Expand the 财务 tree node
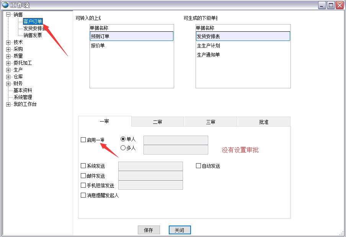 8,84
